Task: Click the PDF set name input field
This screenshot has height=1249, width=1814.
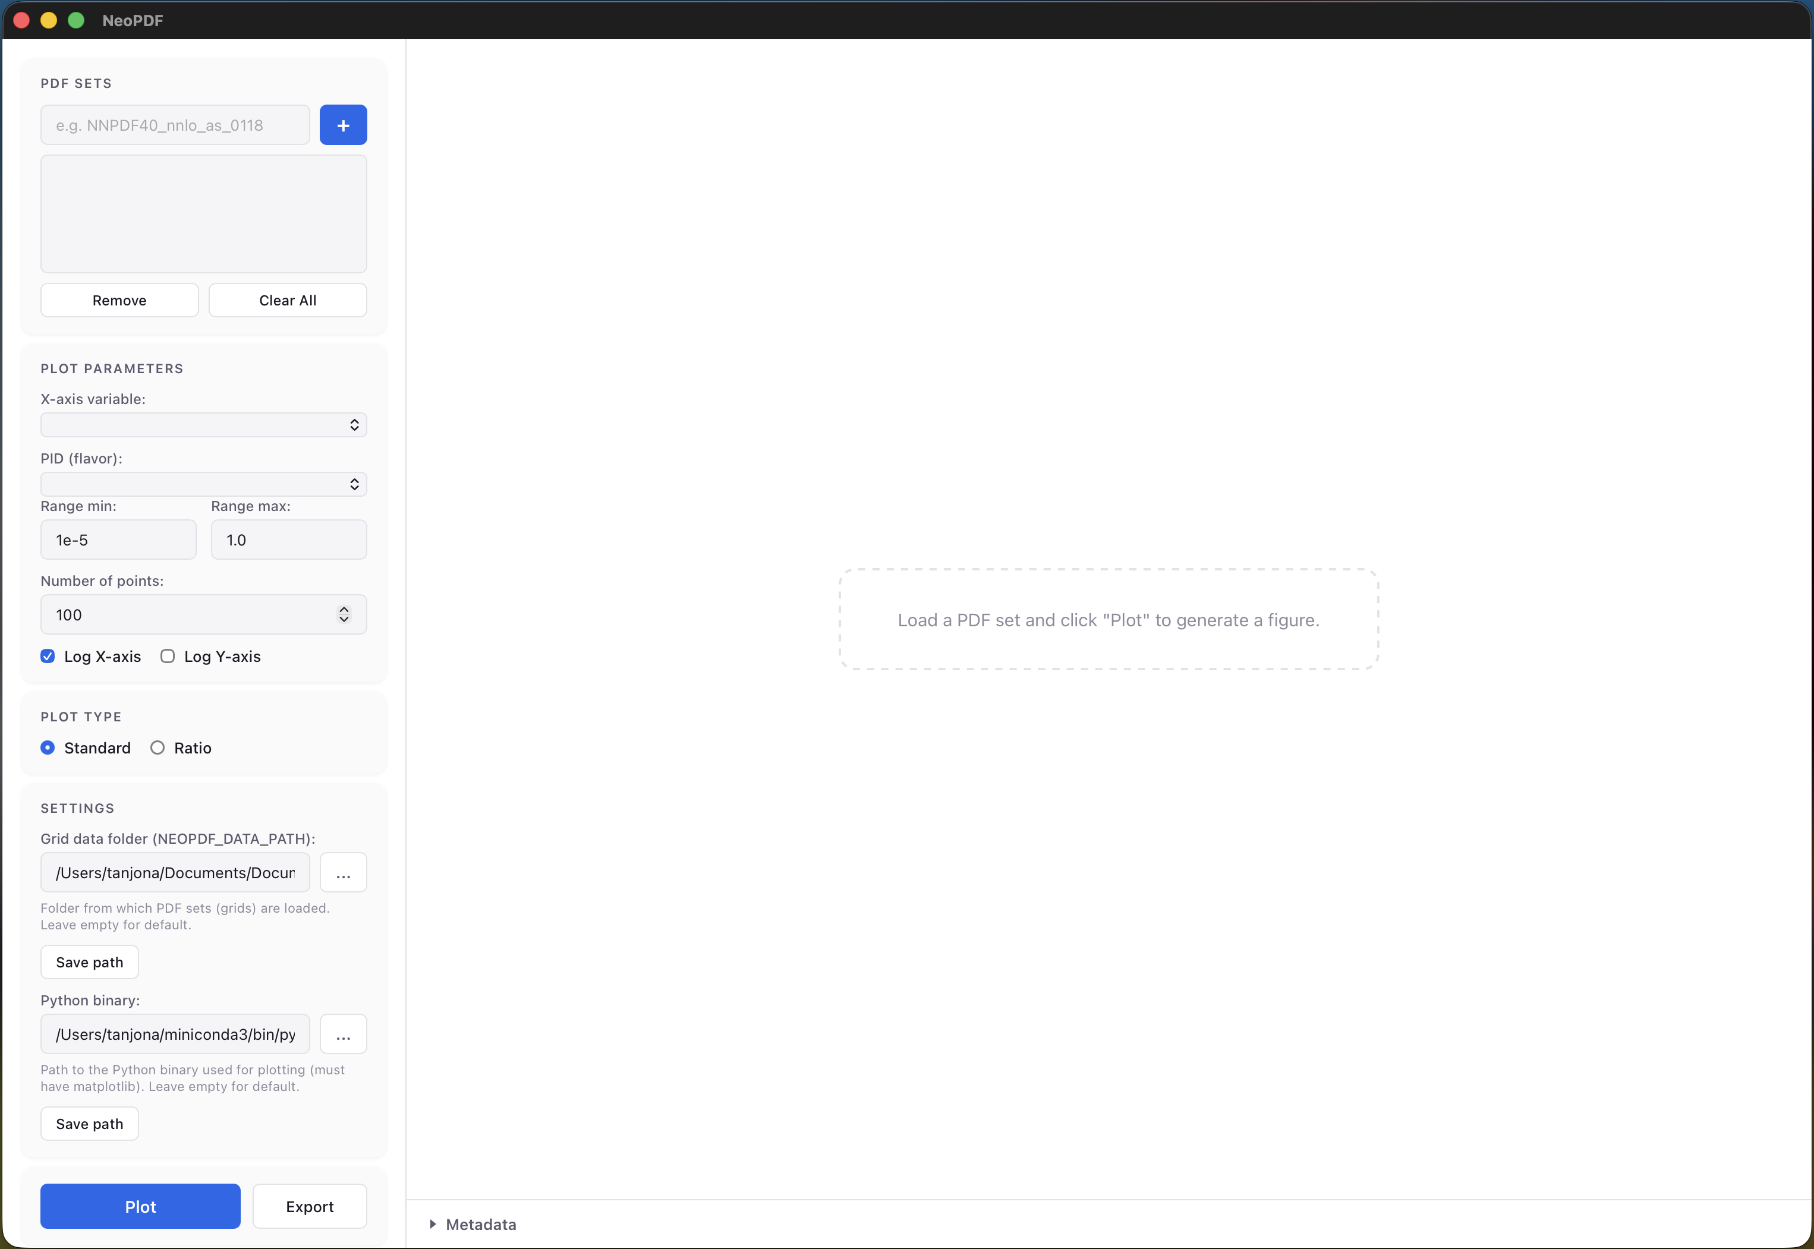Action: [174, 124]
